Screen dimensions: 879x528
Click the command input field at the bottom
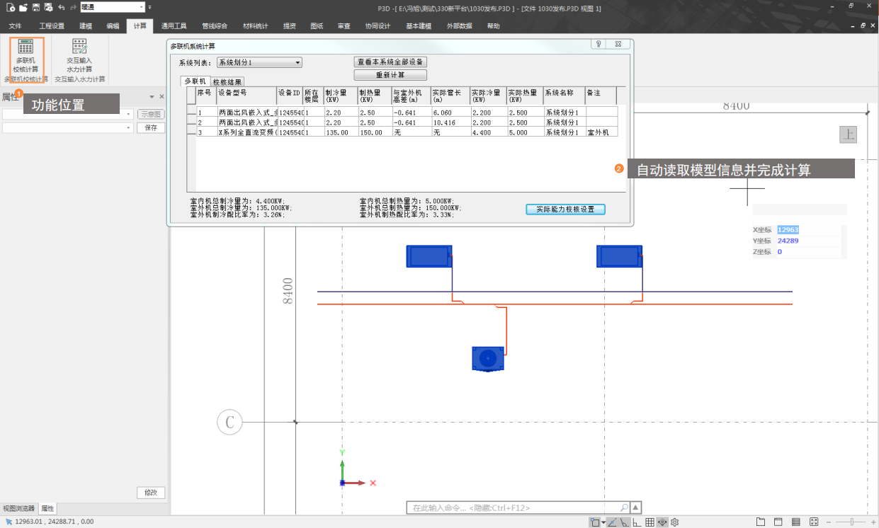coord(514,507)
